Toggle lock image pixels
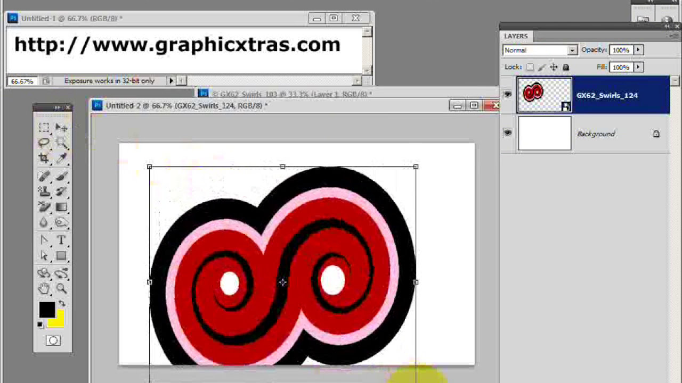 [x=541, y=67]
